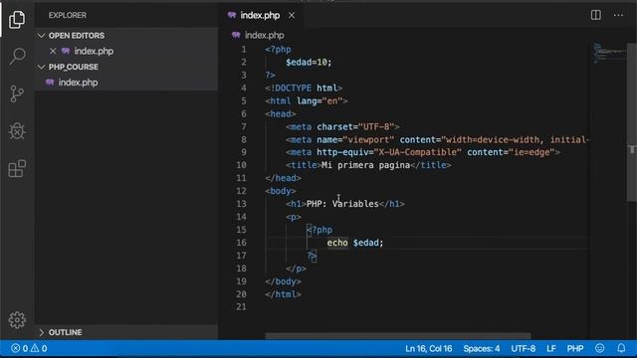Viewport: 637px width, 358px height.
Task: Open the Search view in activity bar
Action: tap(17, 56)
